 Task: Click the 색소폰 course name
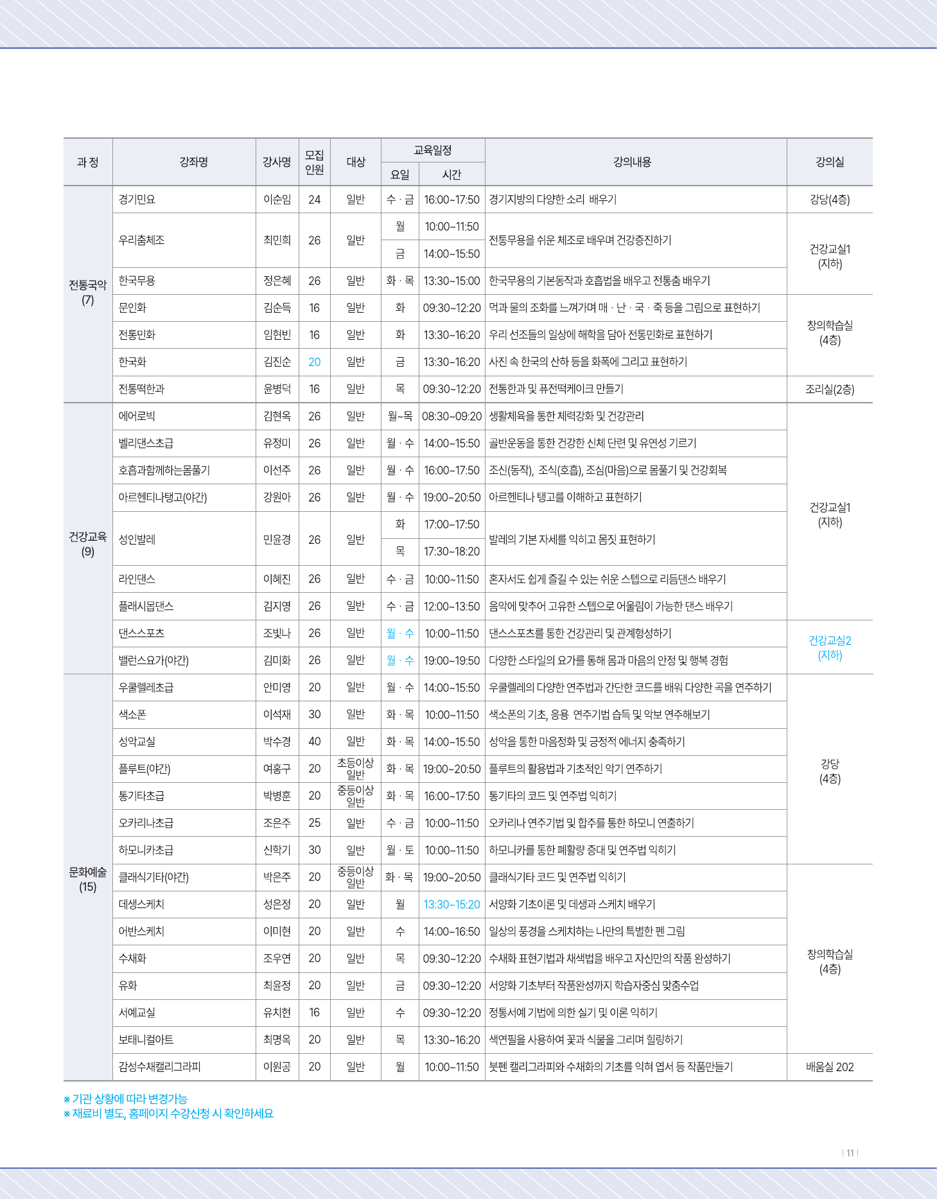tap(132, 715)
